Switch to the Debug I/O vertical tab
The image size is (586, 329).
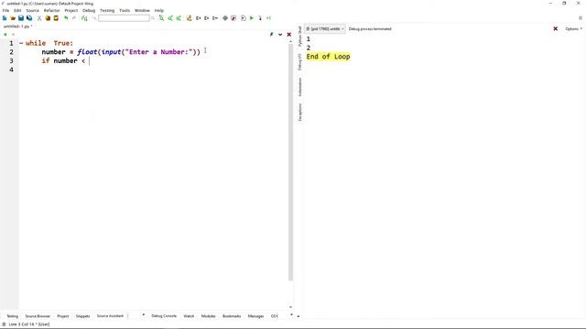coord(299,62)
